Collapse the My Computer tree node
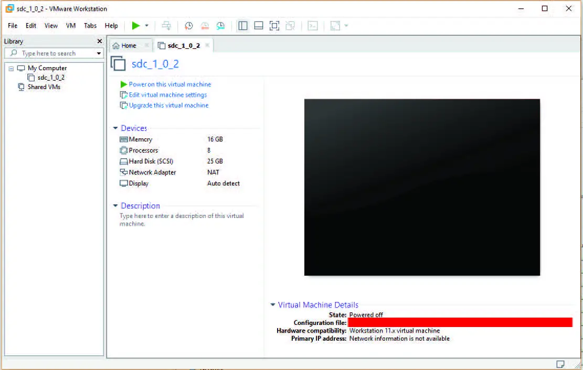The width and height of the screenshot is (583, 370). (11, 68)
